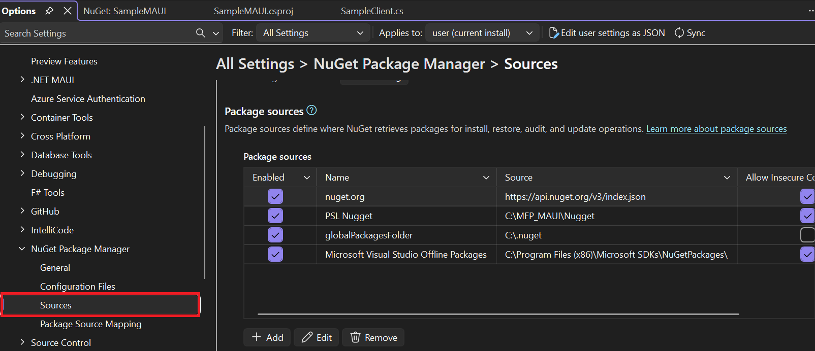Click source https://api.nuget.org/v3/index.json
The height and width of the screenshot is (351, 815).
coord(575,197)
